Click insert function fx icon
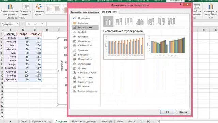Viewport: 218px width, 123px height. [42, 24]
